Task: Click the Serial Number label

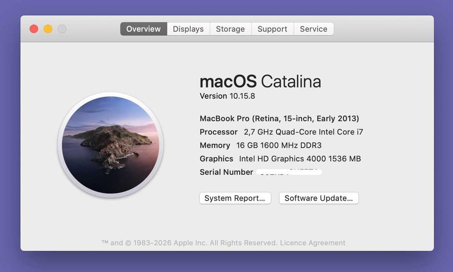Action: coord(226,172)
